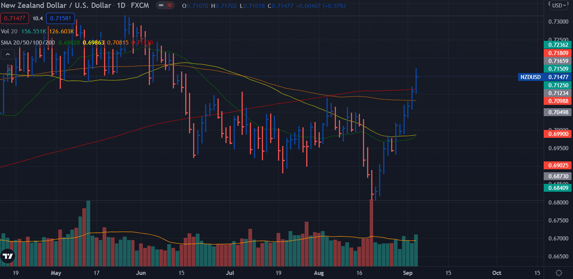
Task: Click the latest blue price bar
Action: (x=416, y=81)
